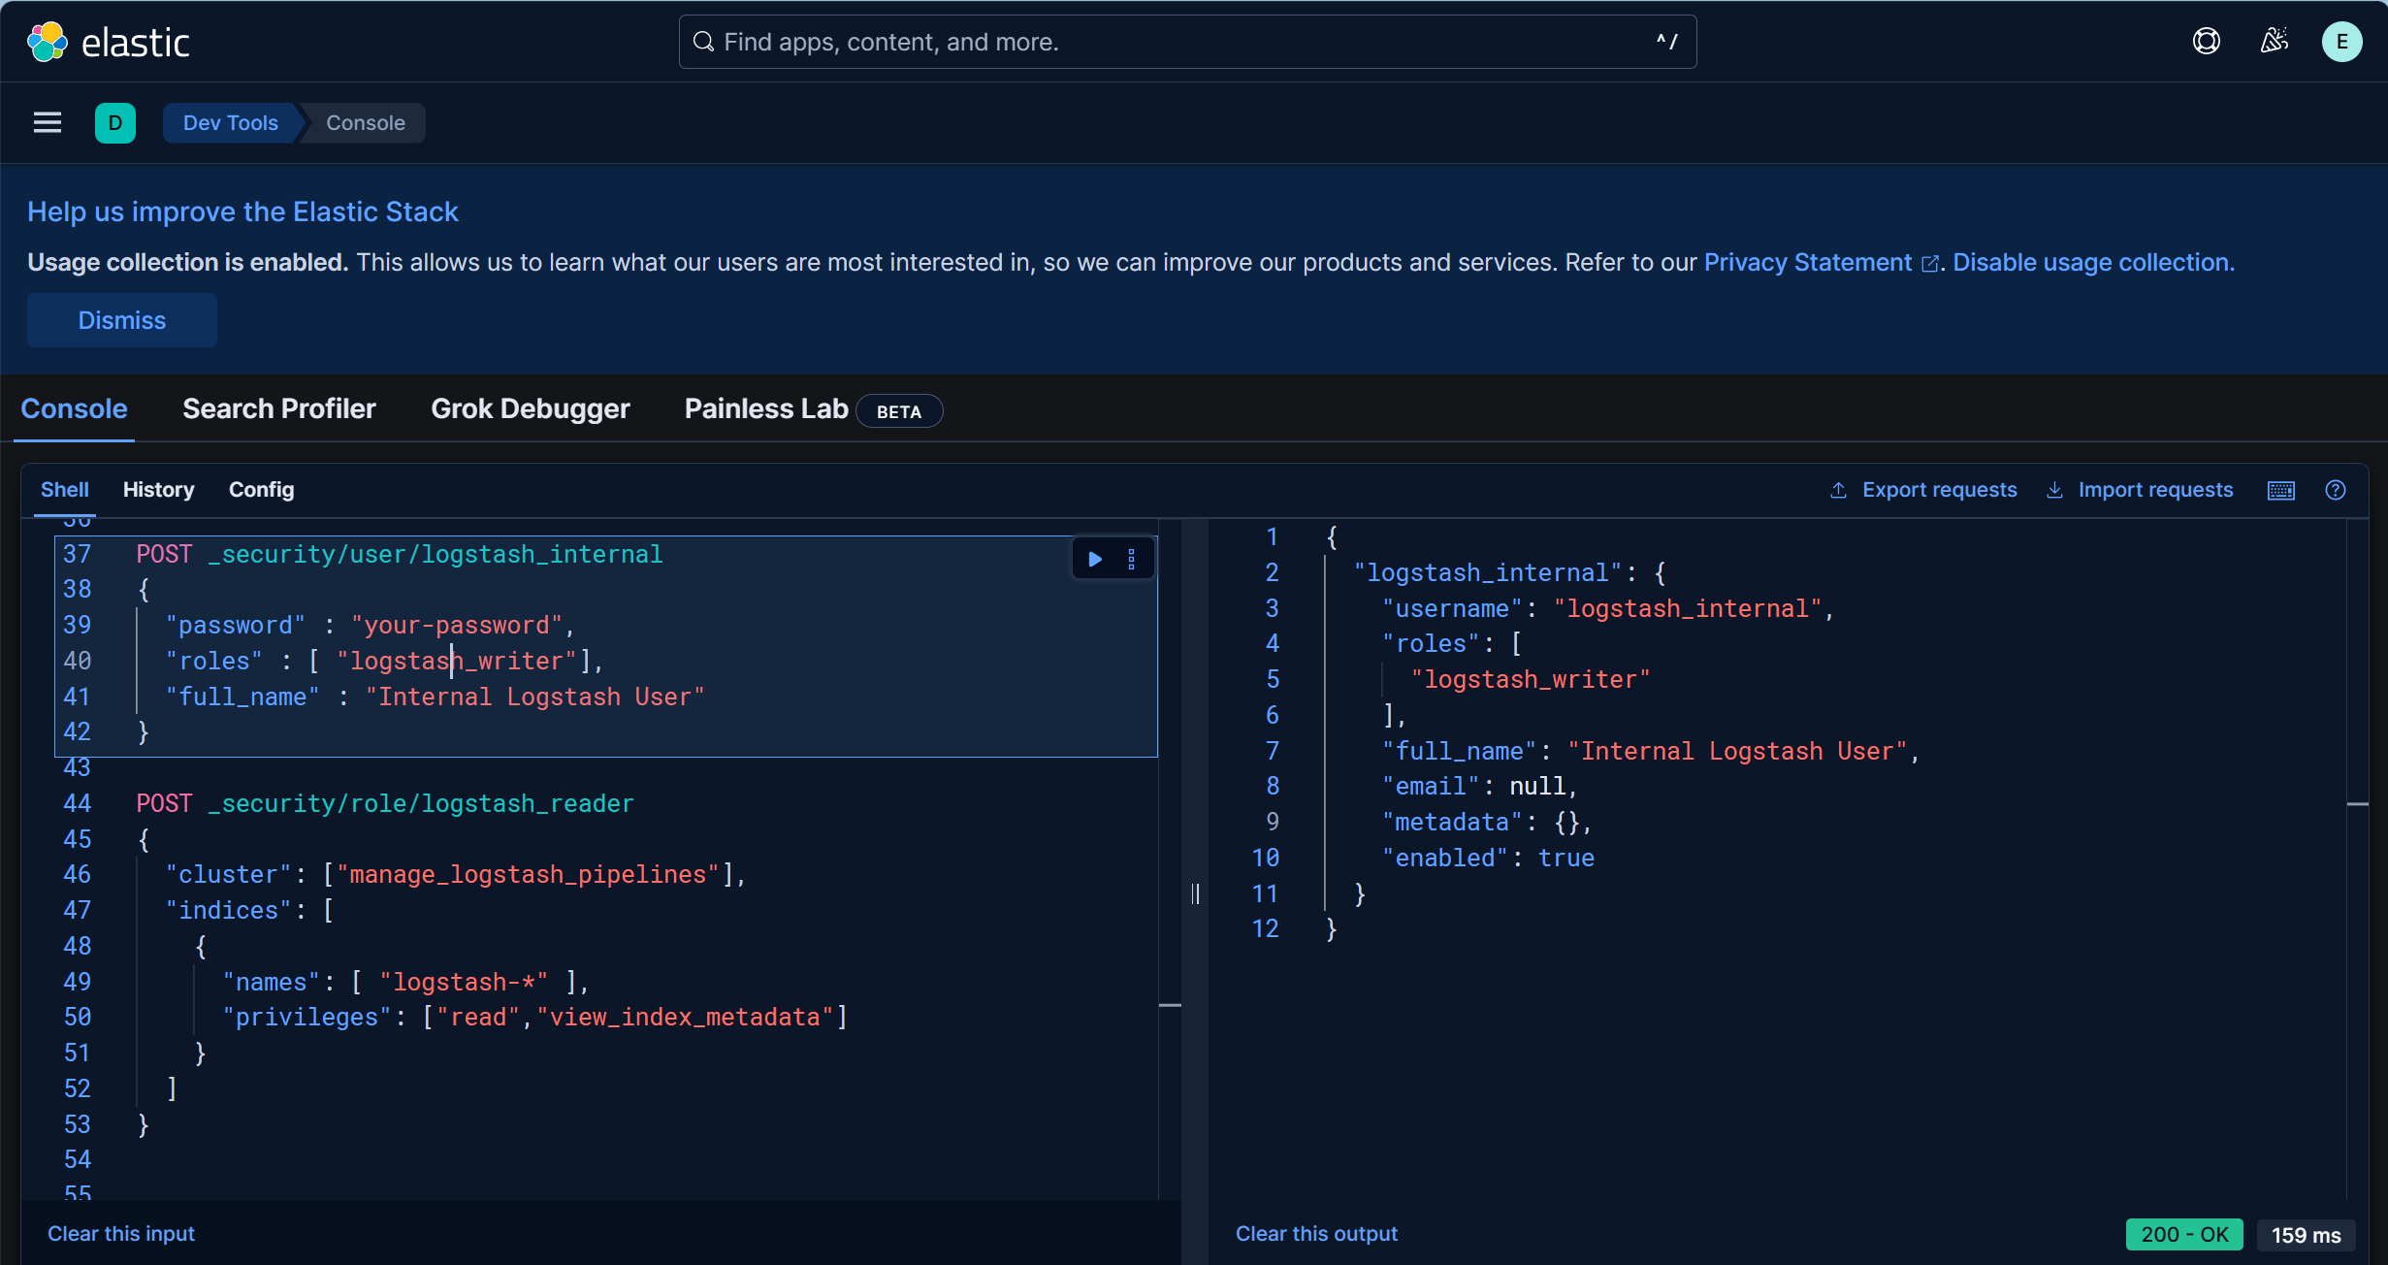
Task: Click output line number 10
Action: coord(1265,859)
